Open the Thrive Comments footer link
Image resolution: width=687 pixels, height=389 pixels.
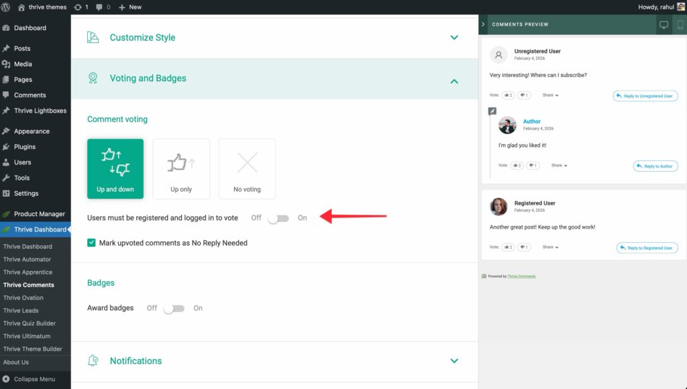tap(521, 276)
